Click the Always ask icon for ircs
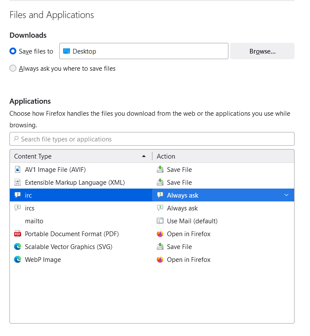 [160, 208]
